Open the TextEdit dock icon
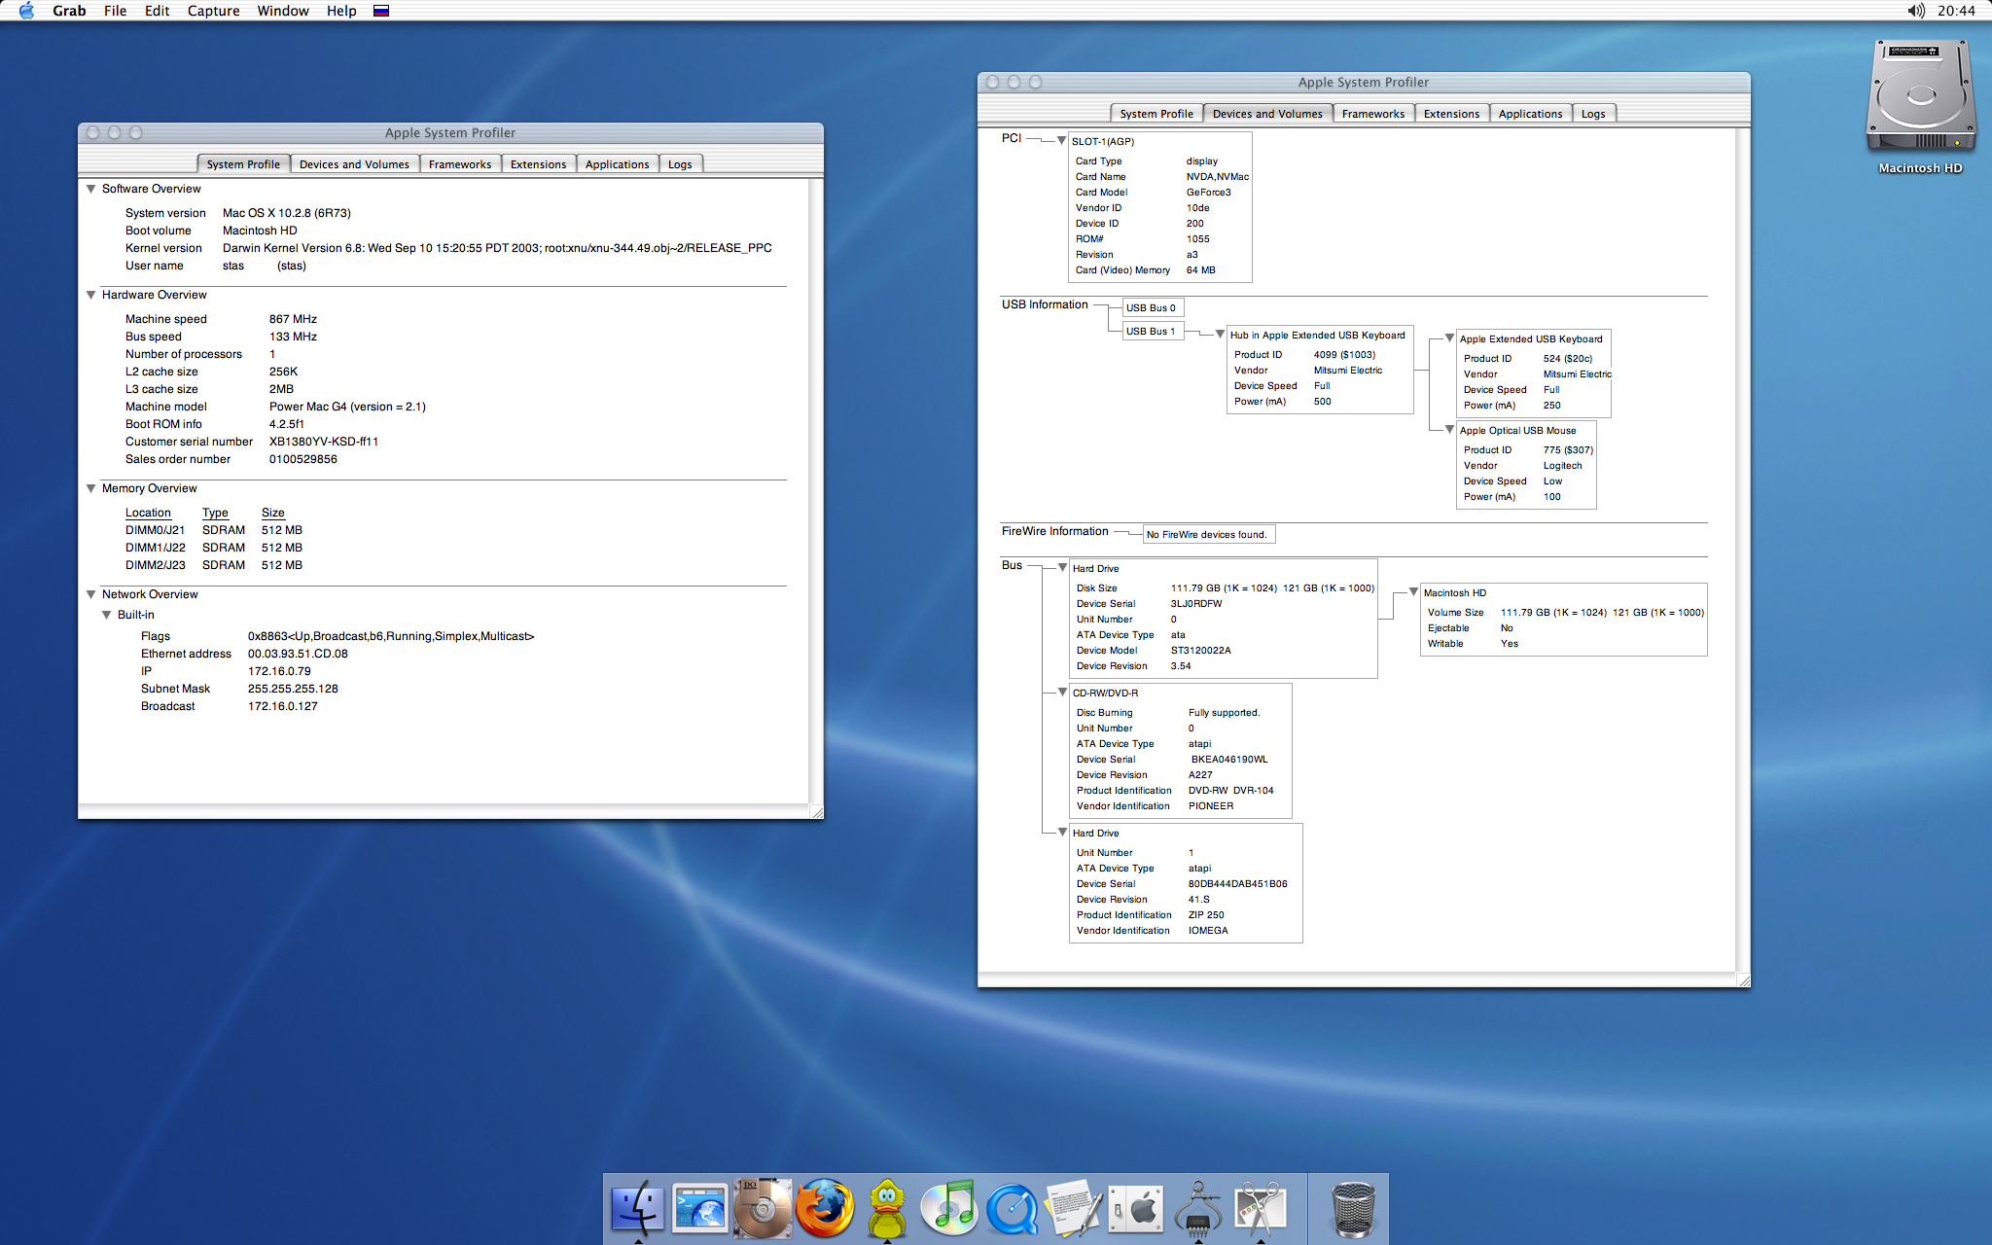This screenshot has width=1992, height=1245. coord(1074,1208)
